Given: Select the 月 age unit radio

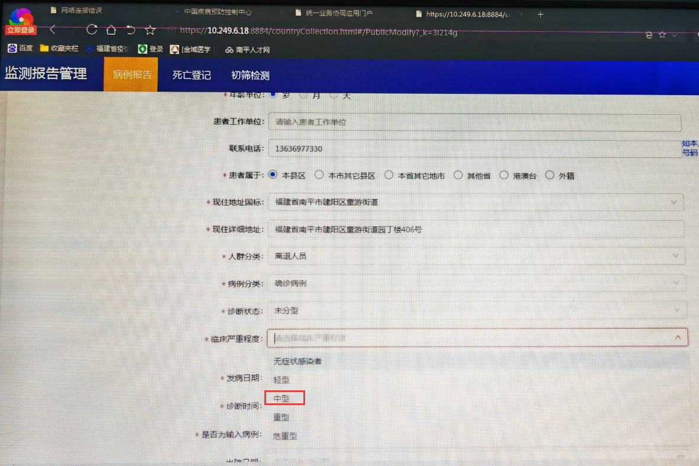Looking at the screenshot, I should point(303,95).
